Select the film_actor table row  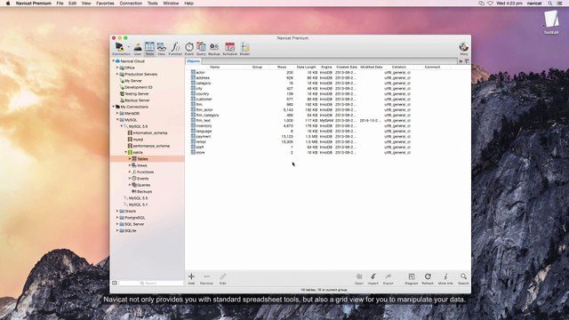(328, 109)
